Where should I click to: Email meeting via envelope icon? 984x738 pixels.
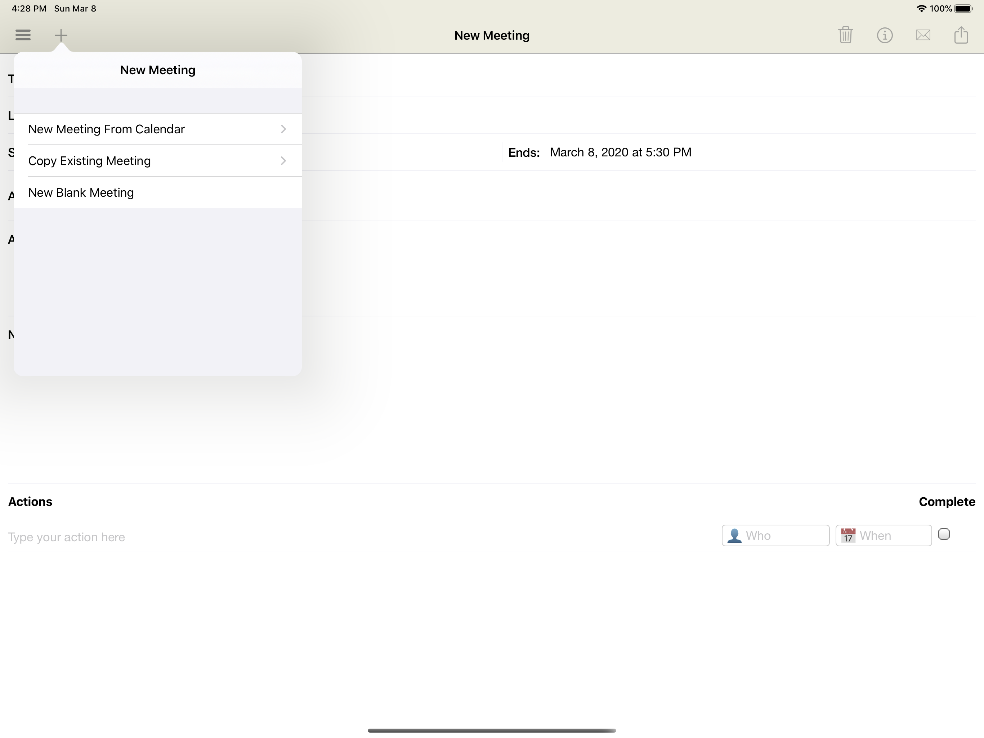coord(923,35)
